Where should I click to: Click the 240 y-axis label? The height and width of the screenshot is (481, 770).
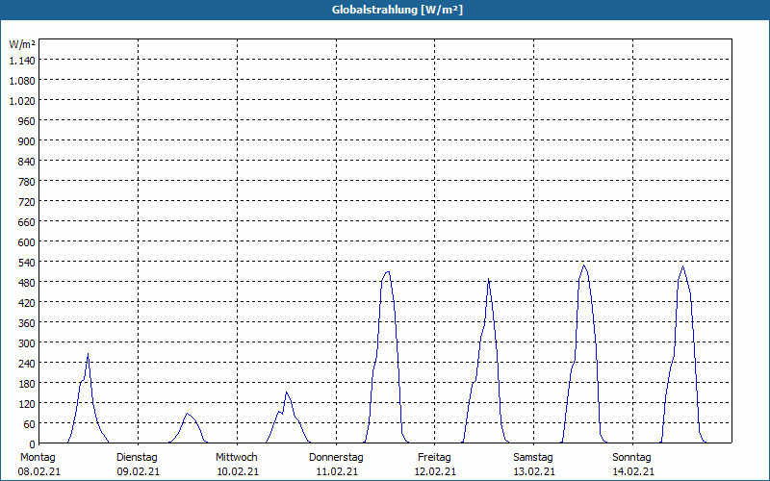click(x=27, y=364)
